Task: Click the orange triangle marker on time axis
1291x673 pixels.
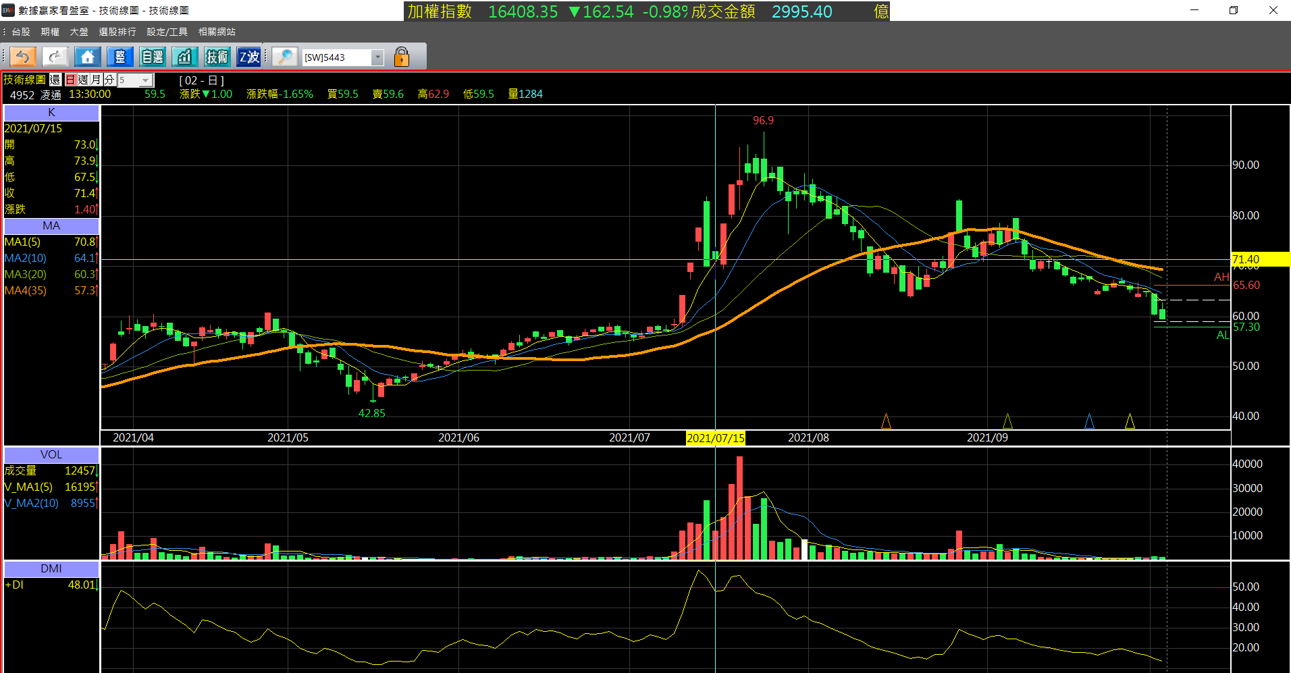Action: tap(886, 421)
